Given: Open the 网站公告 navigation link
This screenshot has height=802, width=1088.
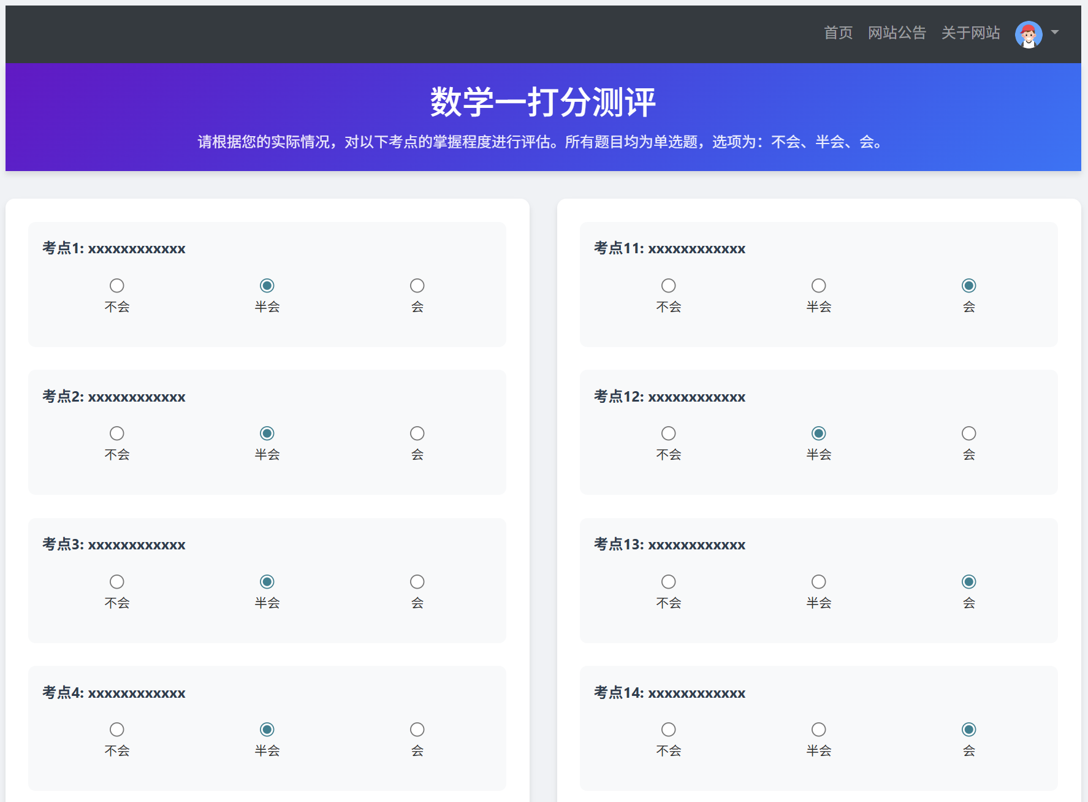Looking at the screenshot, I should tap(896, 33).
